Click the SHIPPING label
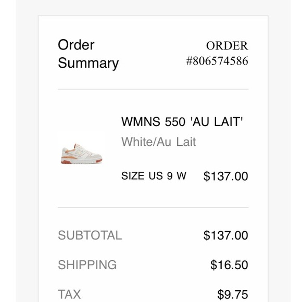 87,265
